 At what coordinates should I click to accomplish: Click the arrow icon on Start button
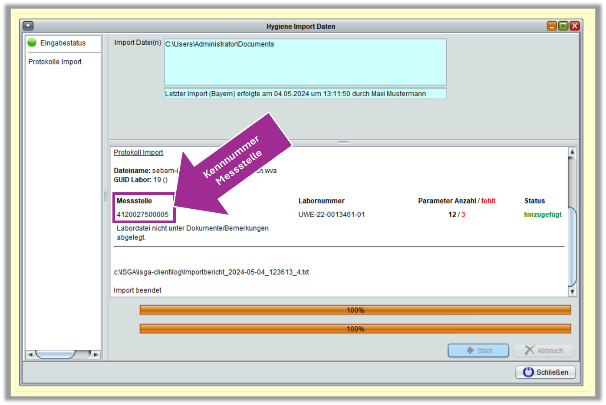click(x=470, y=350)
